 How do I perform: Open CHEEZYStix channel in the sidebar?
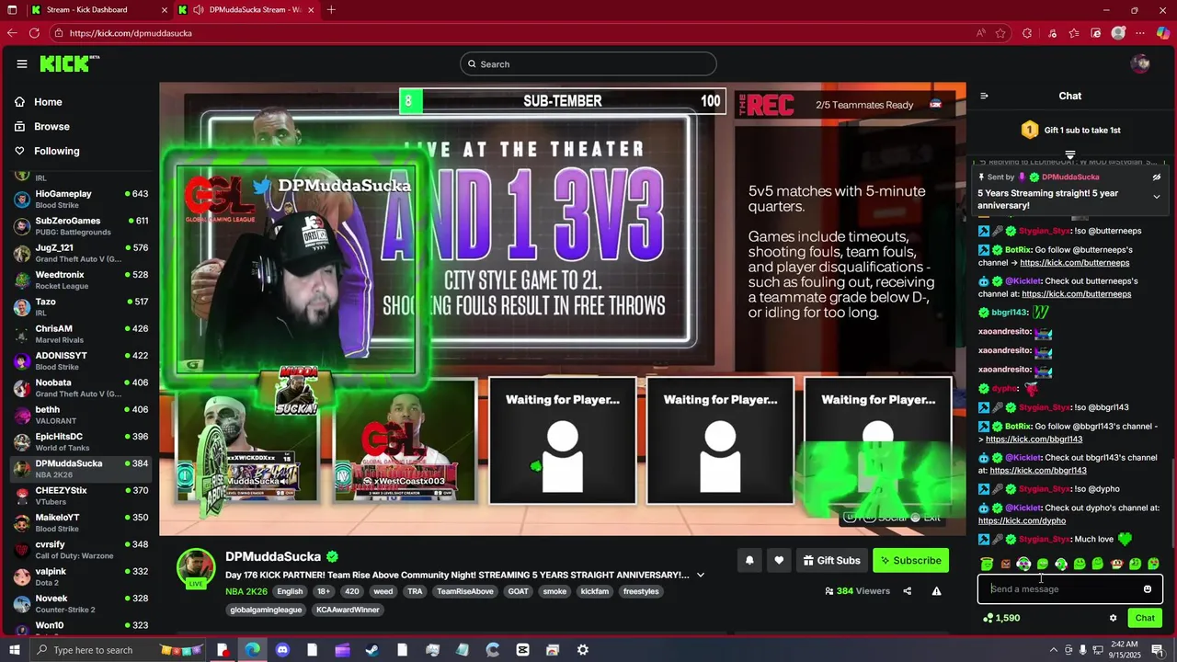(x=81, y=496)
